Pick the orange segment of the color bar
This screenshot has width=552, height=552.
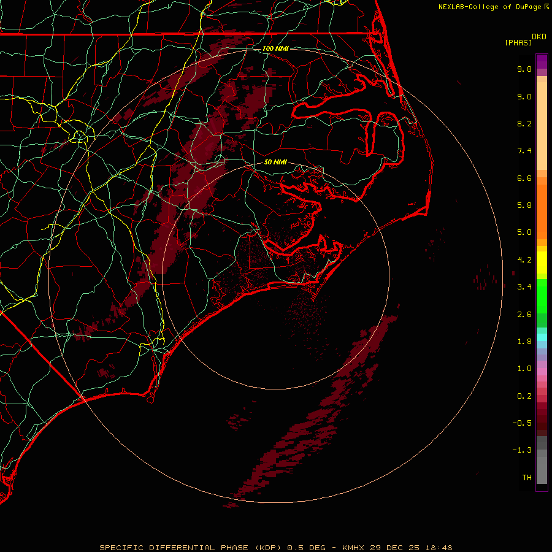[542, 211]
